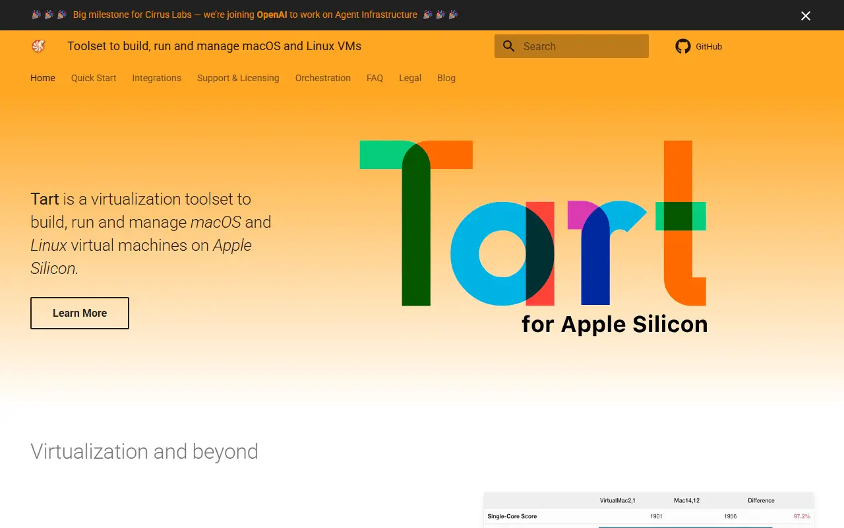
Task: Click the 1901 score value
Action: click(x=656, y=516)
